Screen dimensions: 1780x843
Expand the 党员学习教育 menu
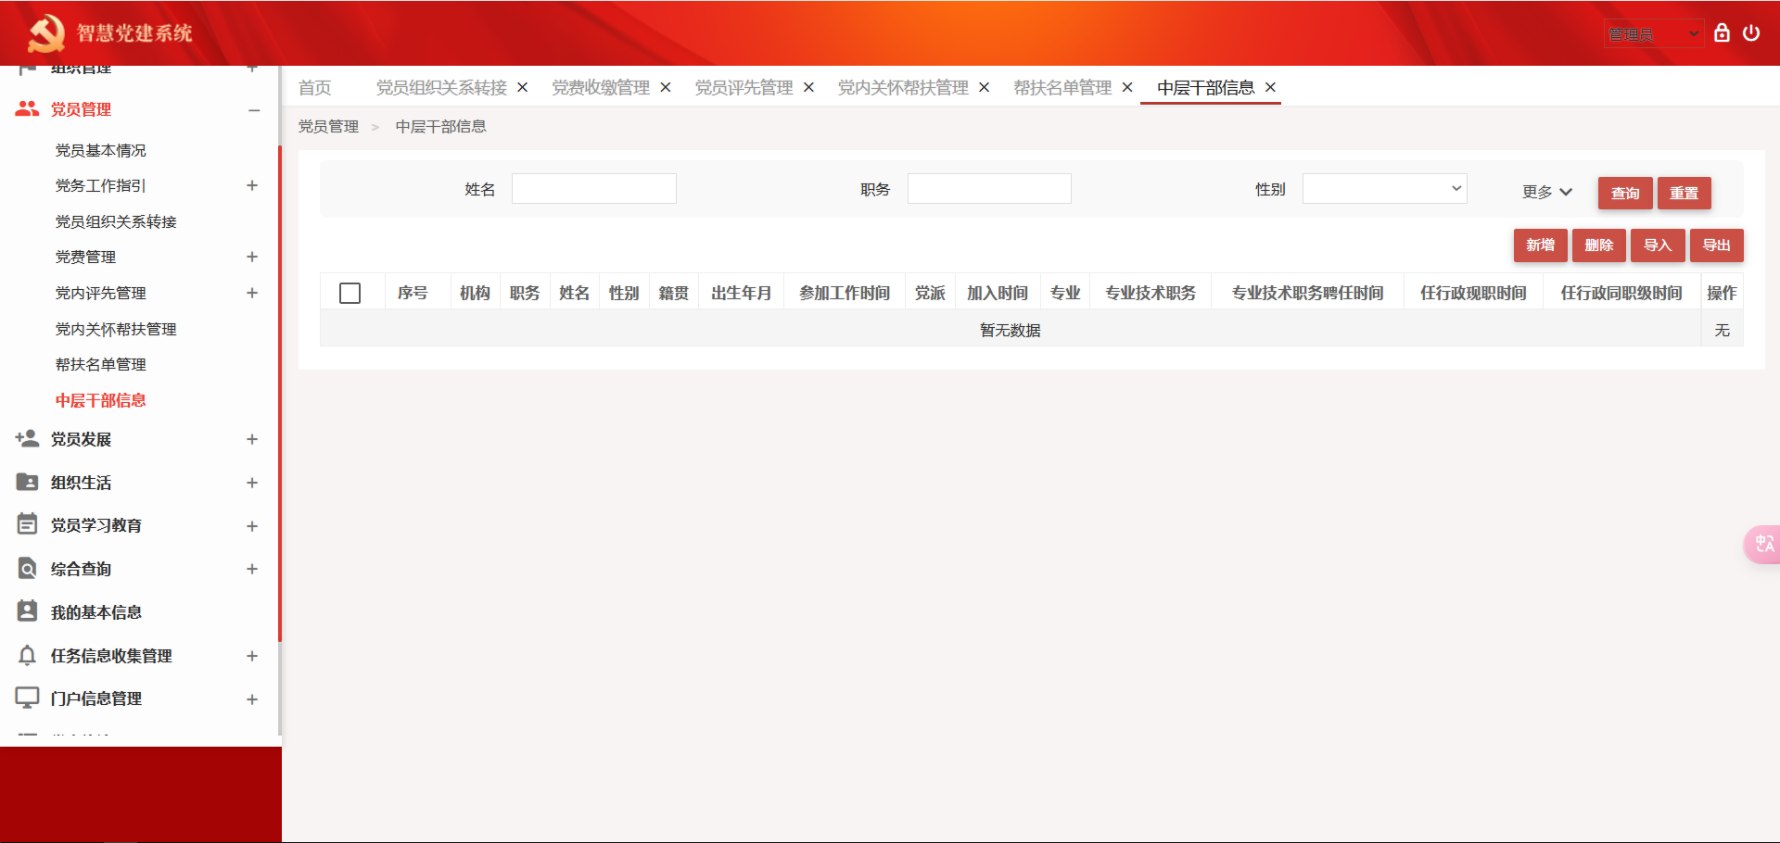(252, 526)
